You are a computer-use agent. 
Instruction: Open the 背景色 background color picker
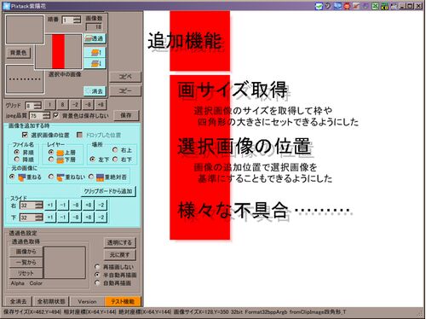pos(18,53)
